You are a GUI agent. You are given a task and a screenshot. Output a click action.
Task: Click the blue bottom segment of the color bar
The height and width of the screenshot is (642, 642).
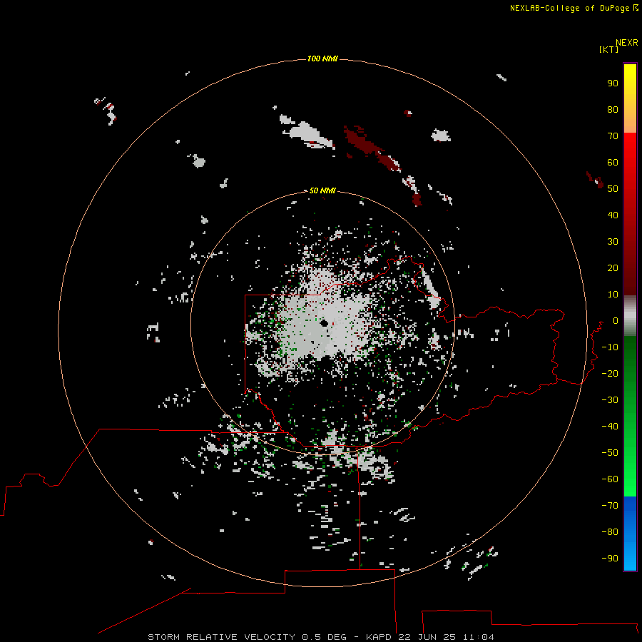click(x=630, y=533)
